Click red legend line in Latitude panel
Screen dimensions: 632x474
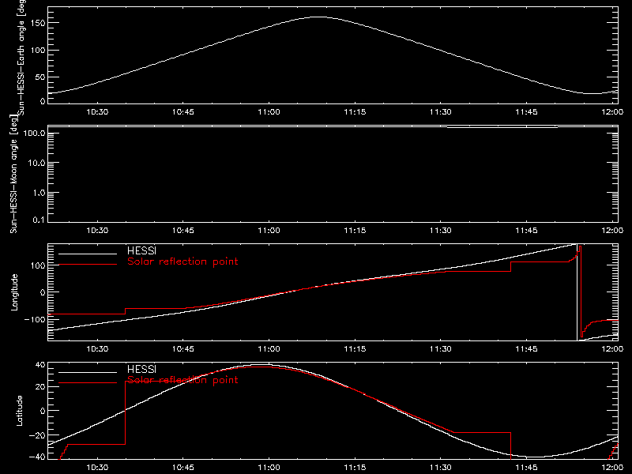tap(88, 383)
